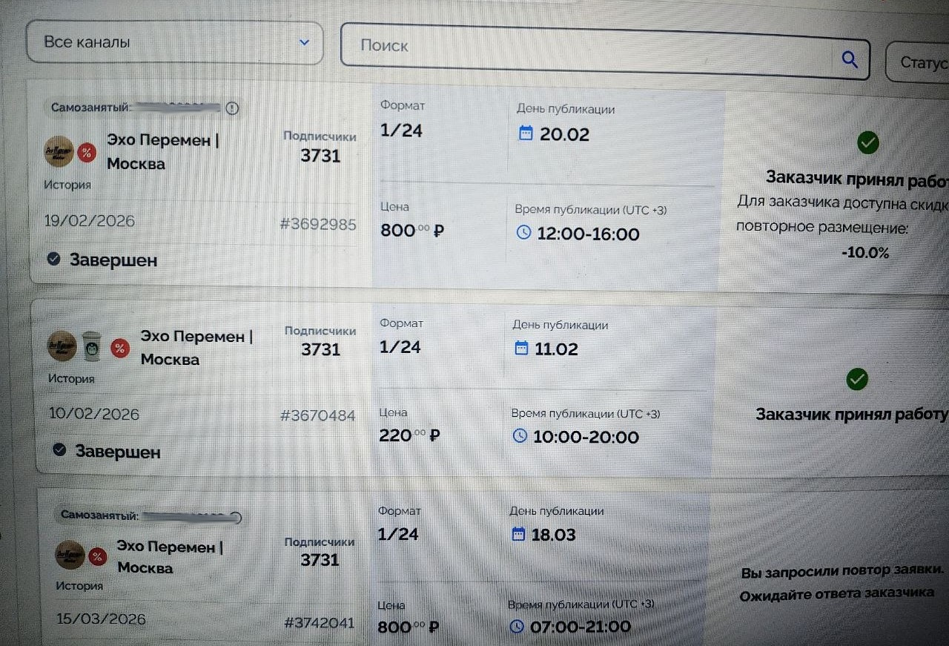Click calendar icon next to date 18.03
Screen dimensions: 949x646
click(x=518, y=534)
